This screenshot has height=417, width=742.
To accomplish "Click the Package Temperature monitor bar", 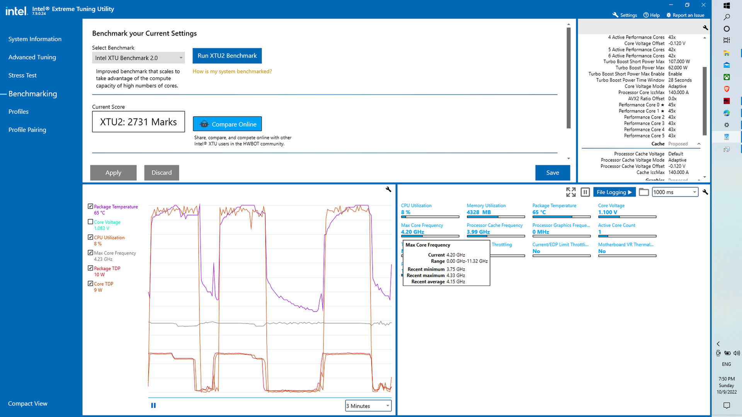I will 562,217.
